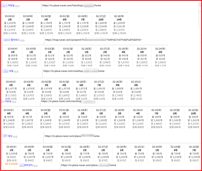Open the 피부관리 keyword link
The width and height of the screenshot is (202, 171).
[x=28, y=165]
